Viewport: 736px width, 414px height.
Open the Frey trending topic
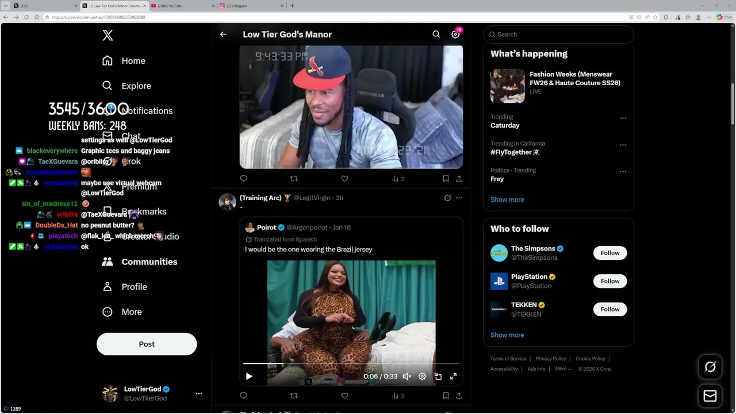click(497, 179)
